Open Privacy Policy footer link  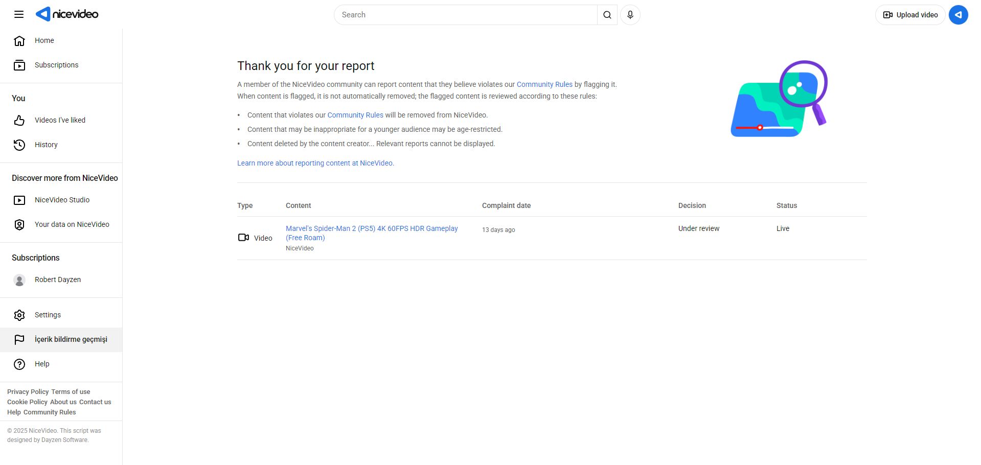pos(28,392)
